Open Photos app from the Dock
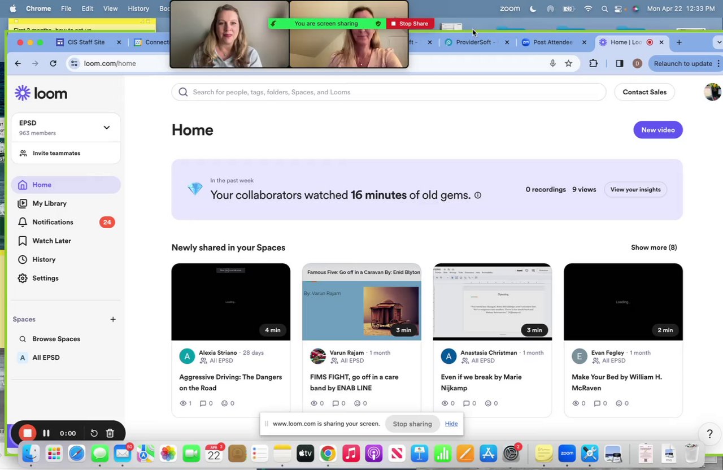 click(x=168, y=453)
